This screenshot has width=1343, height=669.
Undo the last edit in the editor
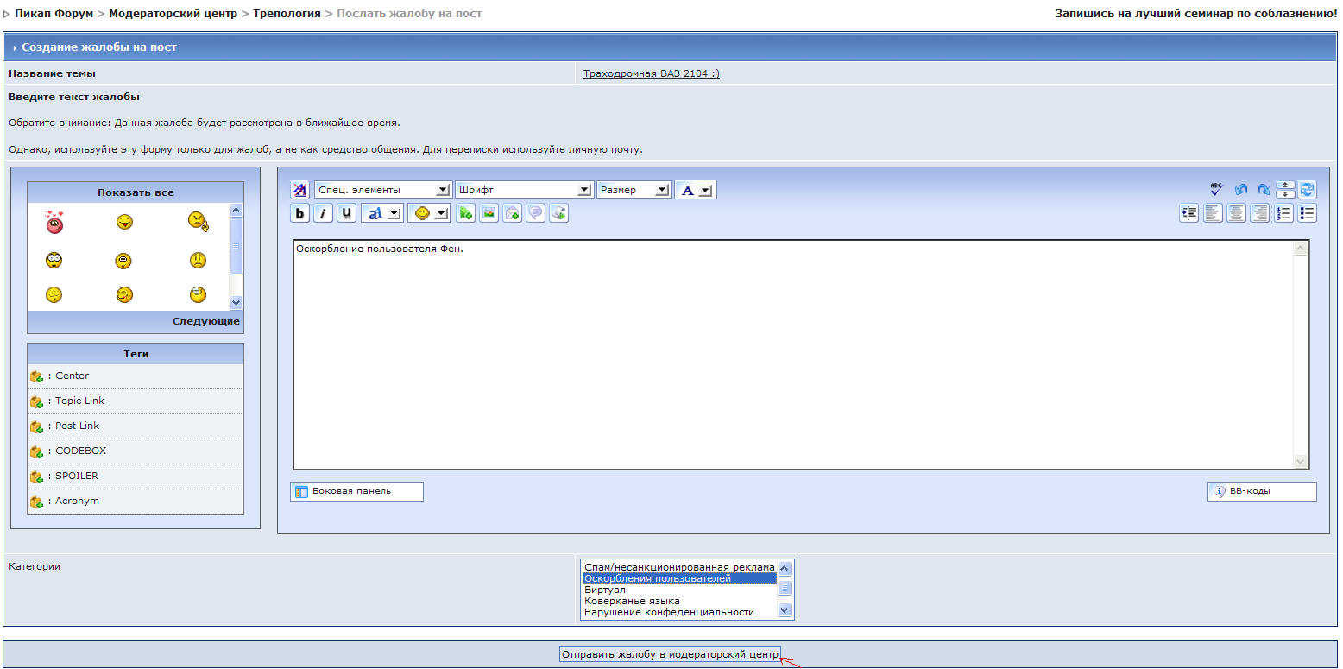pyautogui.click(x=1240, y=189)
